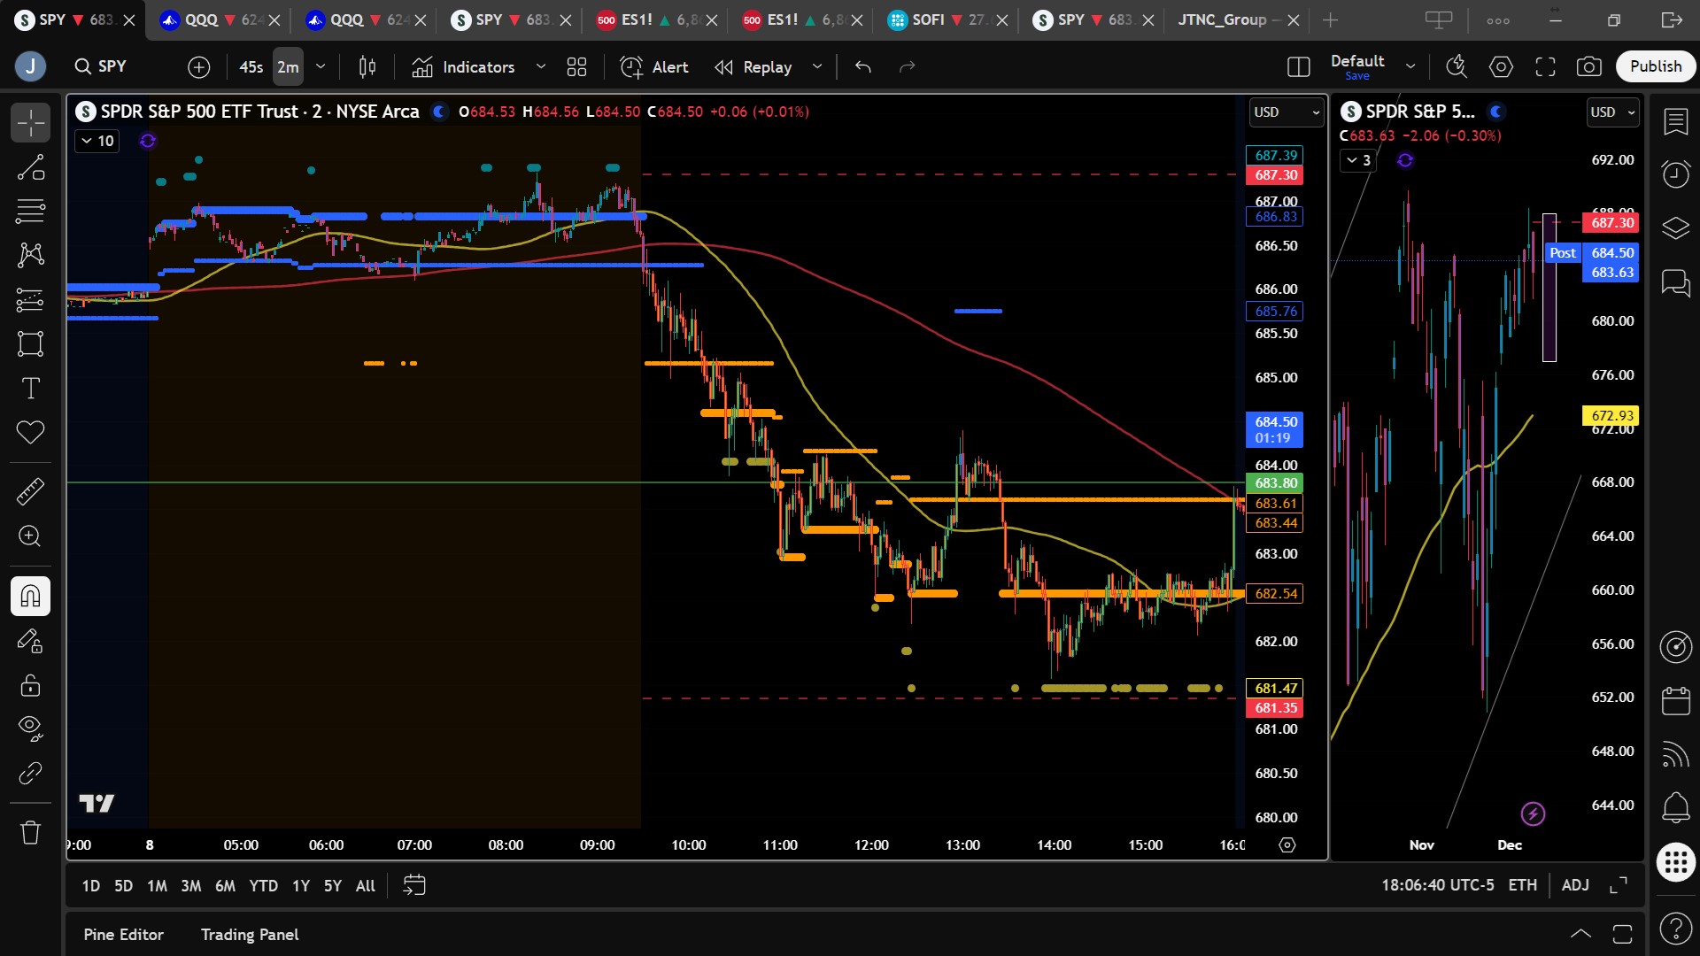Toggle magnet mode on the toolbar

click(30, 596)
